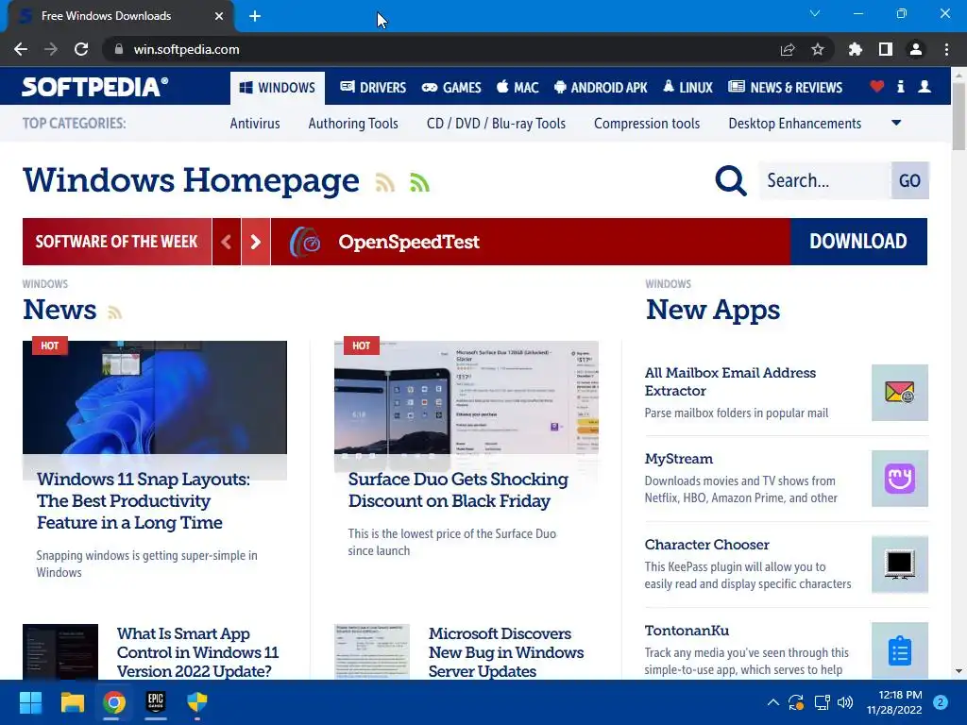Open TontonanKu title link
The width and height of the screenshot is (967, 725).
[x=687, y=631]
